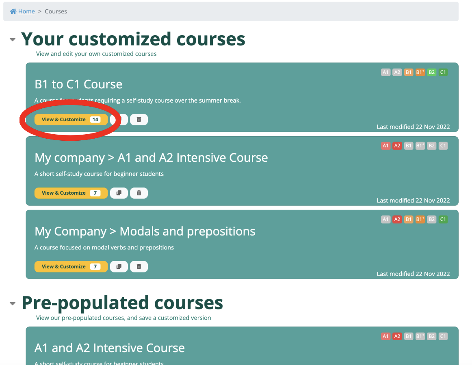The height and width of the screenshot is (365, 472).
Task: Delete the B1 to C1 Course
Action: click(x=139, y=119)
